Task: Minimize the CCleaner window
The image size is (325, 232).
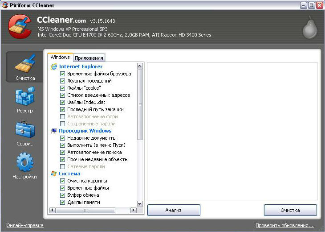Action: [x=304, y=5]
